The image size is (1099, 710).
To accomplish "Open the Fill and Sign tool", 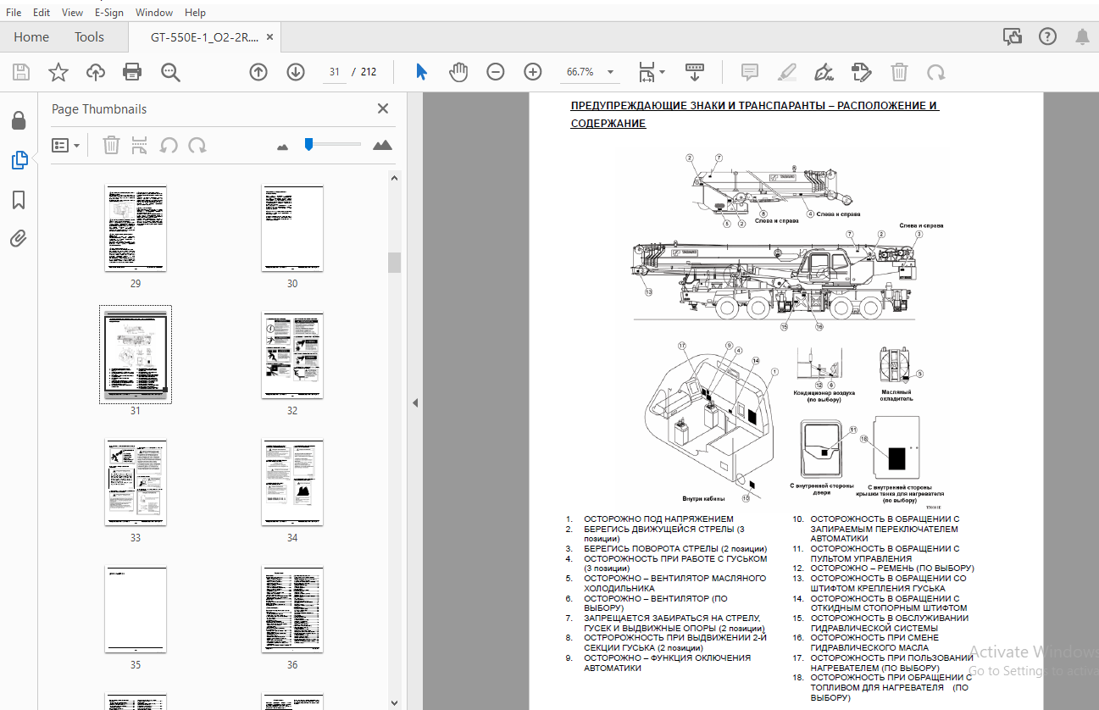I will 862,72.
